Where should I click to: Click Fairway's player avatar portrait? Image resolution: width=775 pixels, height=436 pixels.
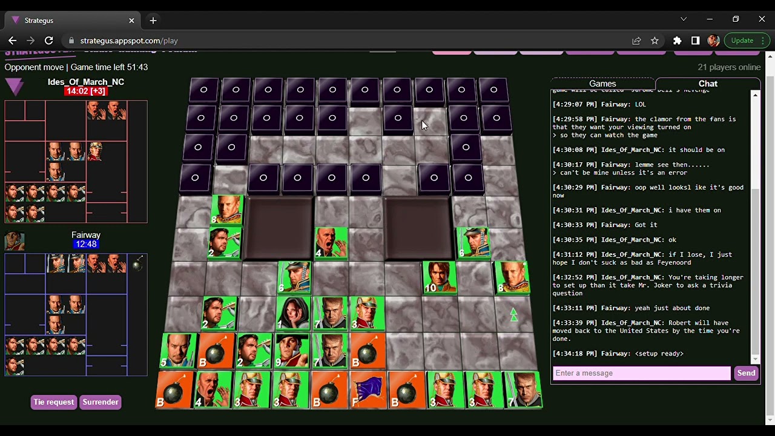pos(15,240)
